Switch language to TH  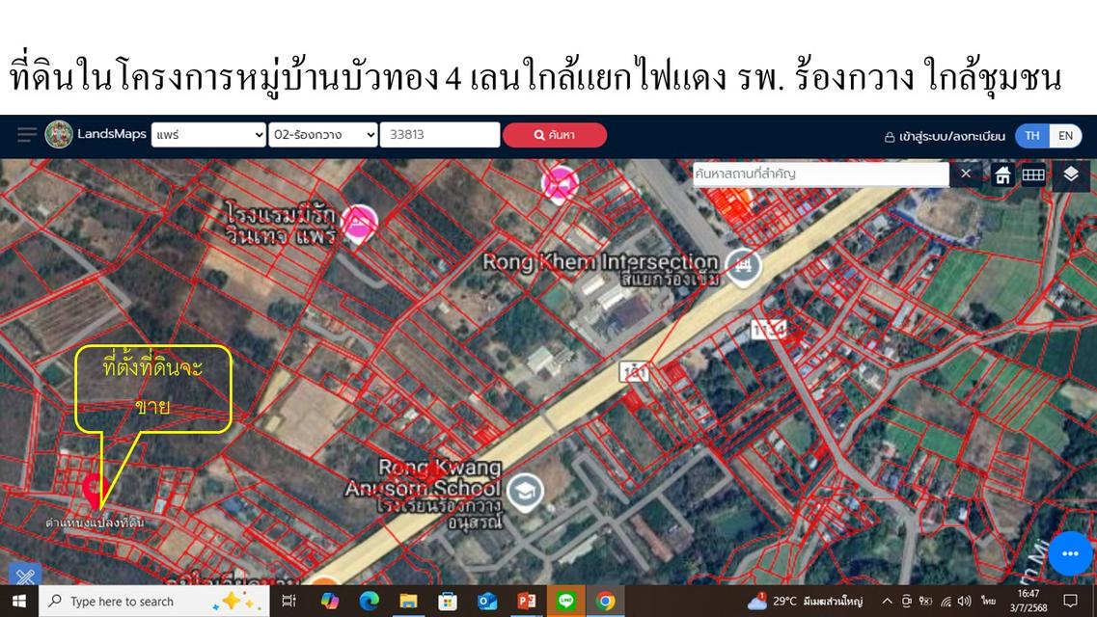[1031, 135]
